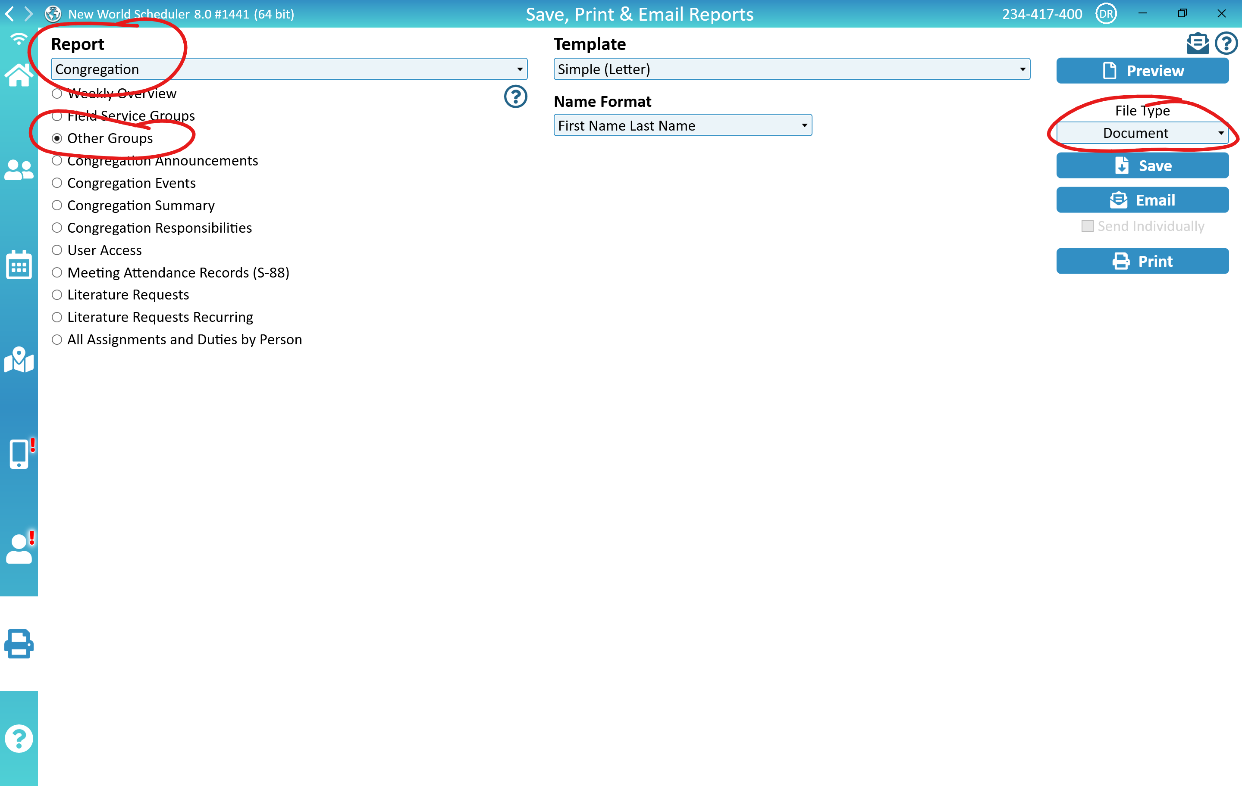Open the mobile device sidebar icon
1242x786 pixels.
19,454
